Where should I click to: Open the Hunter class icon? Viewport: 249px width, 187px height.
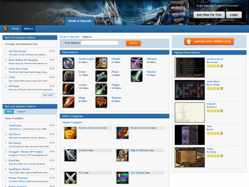[69, 89]
